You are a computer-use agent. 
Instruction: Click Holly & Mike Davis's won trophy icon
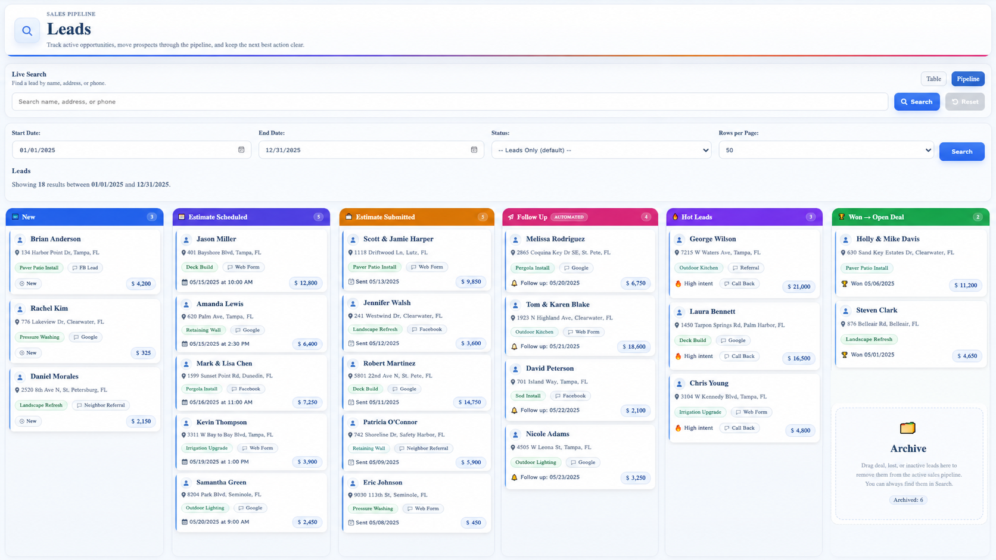(x=844, y=284)
